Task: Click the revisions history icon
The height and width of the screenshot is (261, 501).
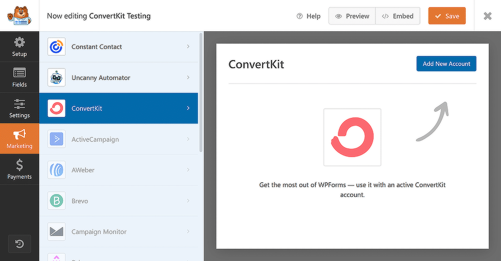Action: point(19,244)
